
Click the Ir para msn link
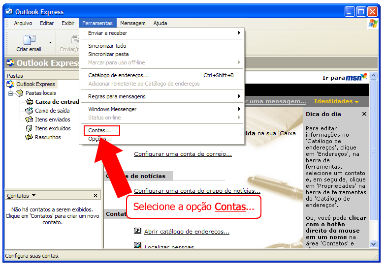click(345, 77)
